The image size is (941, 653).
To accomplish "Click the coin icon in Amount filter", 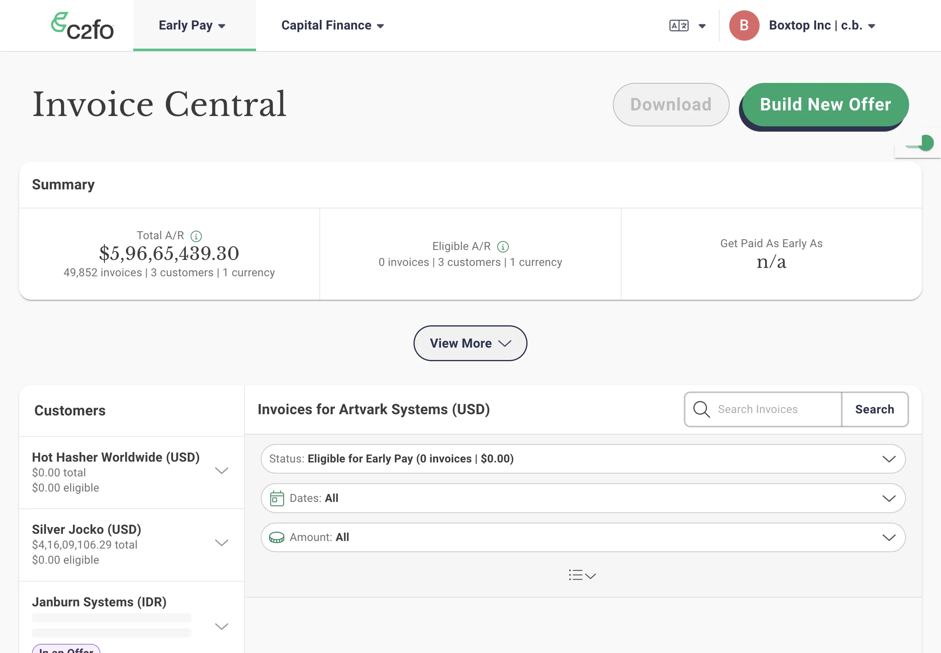I will (277, 537).
